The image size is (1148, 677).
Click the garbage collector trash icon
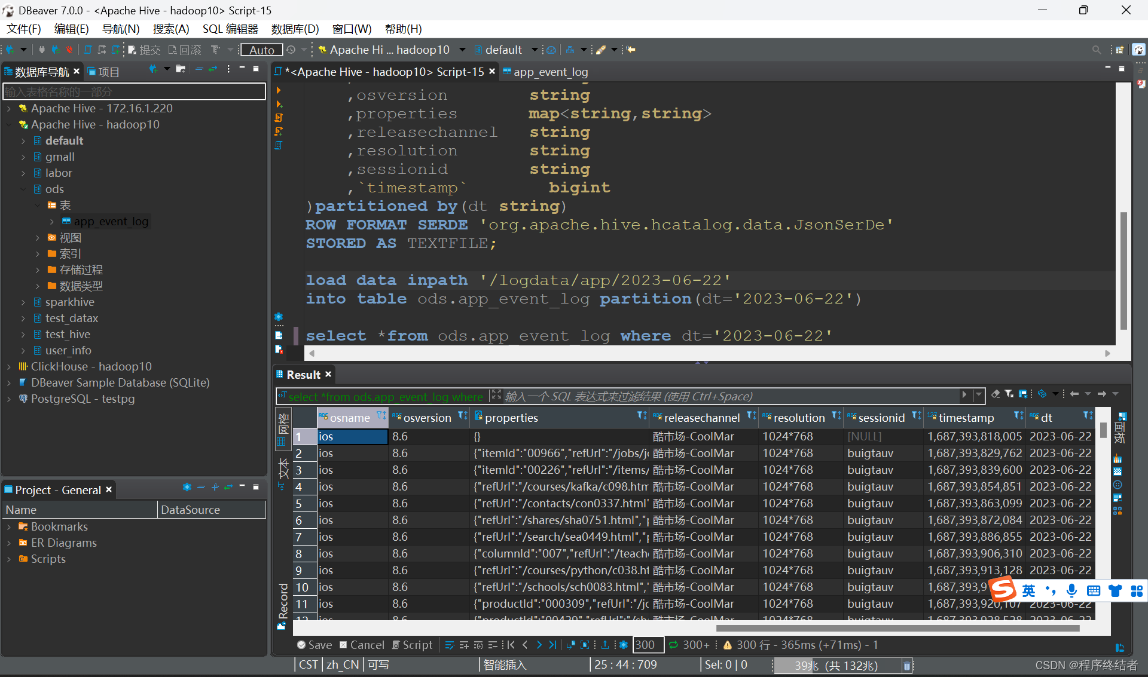pyautogui.click(x=907, y=666)
